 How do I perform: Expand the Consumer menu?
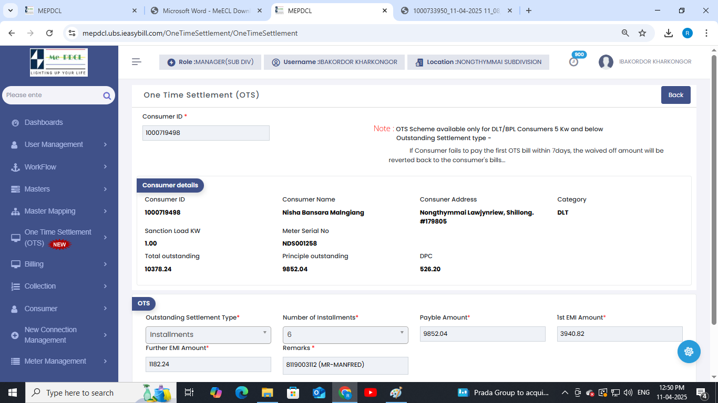point(59,309)
